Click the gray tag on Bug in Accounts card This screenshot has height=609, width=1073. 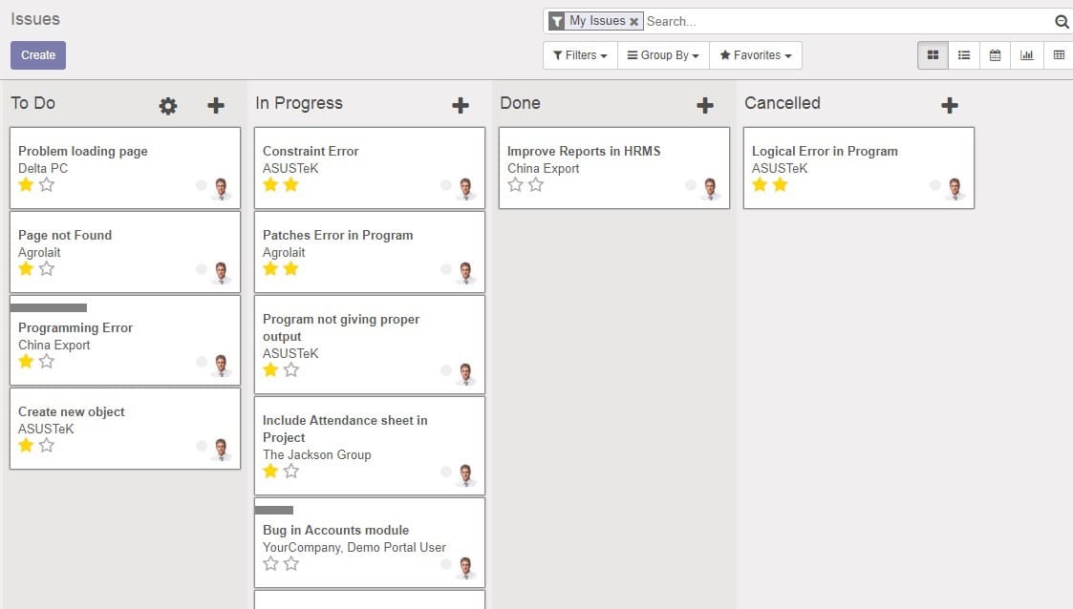click(273, 510)
